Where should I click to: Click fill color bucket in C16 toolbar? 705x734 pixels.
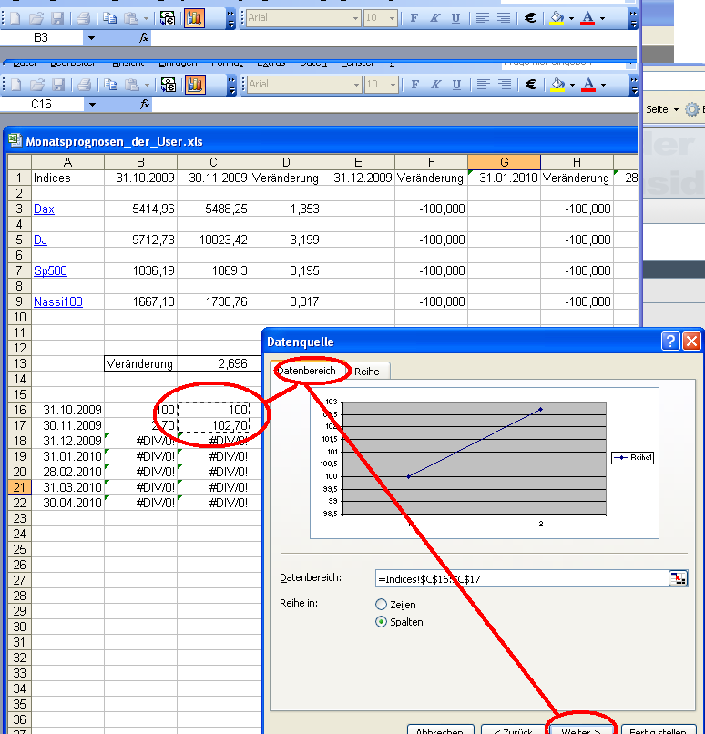(557, 85)
